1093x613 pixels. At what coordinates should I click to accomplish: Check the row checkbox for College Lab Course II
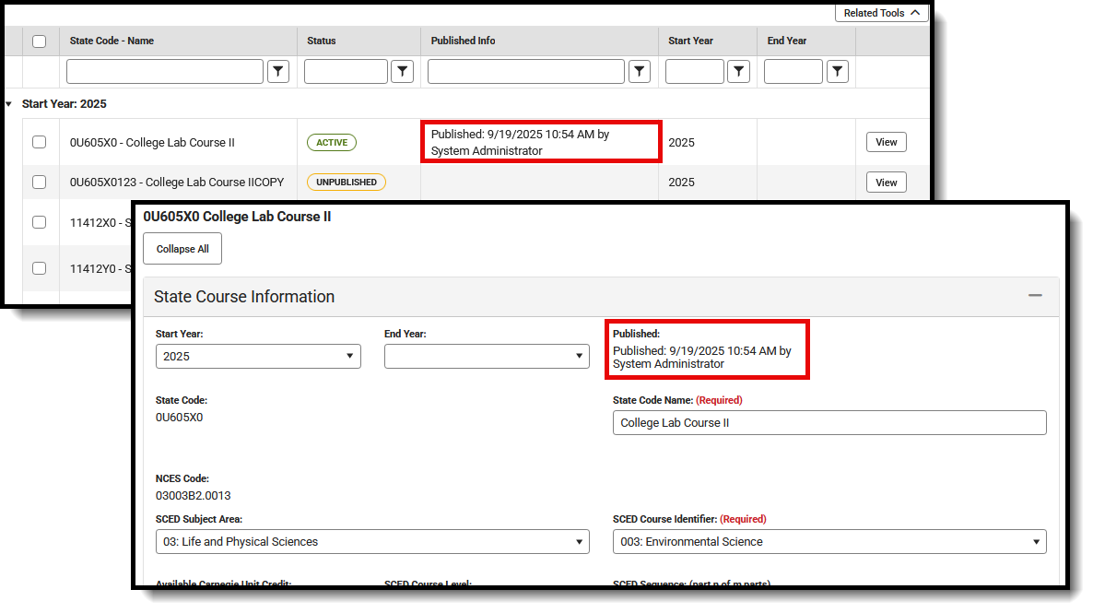tap(38, 142)
